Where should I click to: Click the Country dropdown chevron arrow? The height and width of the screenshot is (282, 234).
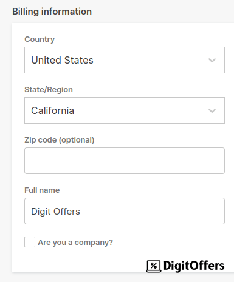point(212,60)
